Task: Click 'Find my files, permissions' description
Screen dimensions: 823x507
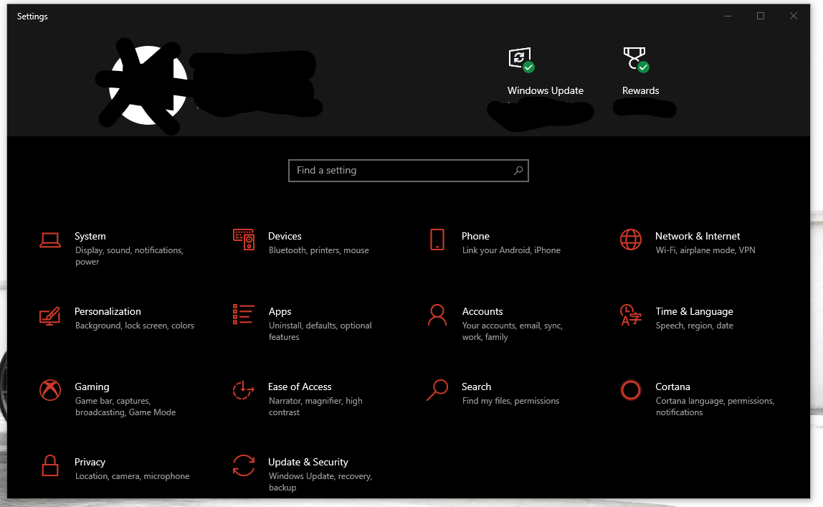Action: pyautogui.click(x=510, y=401)
